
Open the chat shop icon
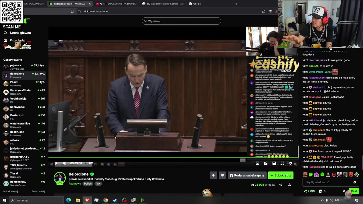(x=320, y=191)
